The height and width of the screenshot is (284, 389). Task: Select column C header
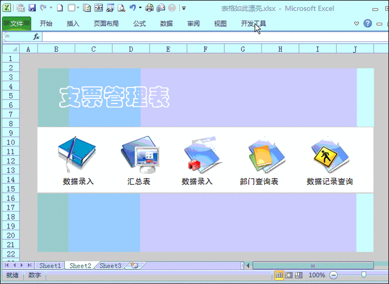click(93, 49)
